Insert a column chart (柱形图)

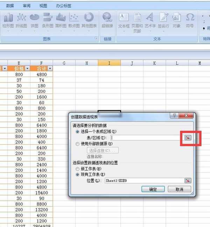[8, 22]
